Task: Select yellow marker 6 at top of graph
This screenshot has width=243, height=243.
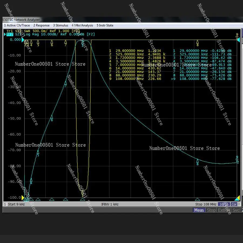Action: tap(52, 42)
